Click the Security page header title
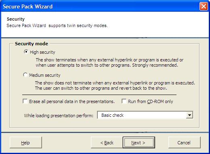The image size is (210, 154). [16, 19]
